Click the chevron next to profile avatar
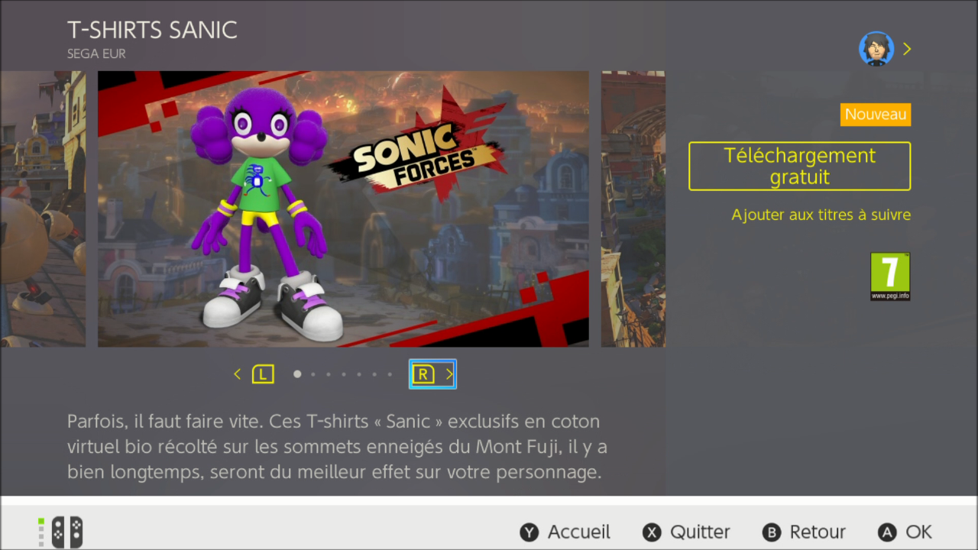 907,49
